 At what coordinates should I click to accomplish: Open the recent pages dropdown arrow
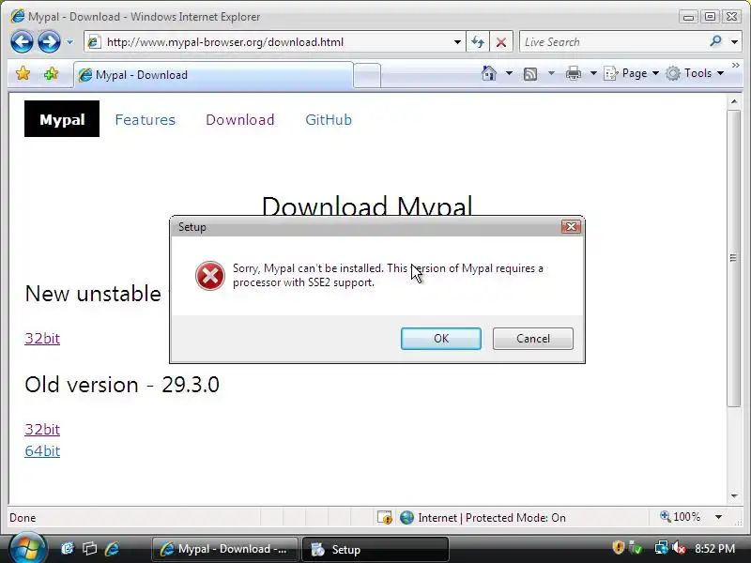[x=69, y=42]
